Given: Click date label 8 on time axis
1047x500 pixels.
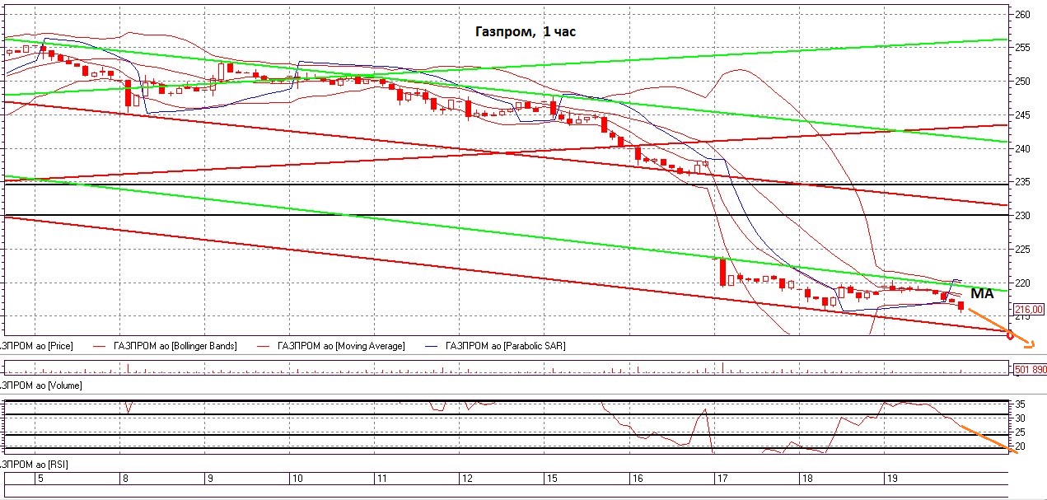Looking at the screenshot, I should click(124, 479).
